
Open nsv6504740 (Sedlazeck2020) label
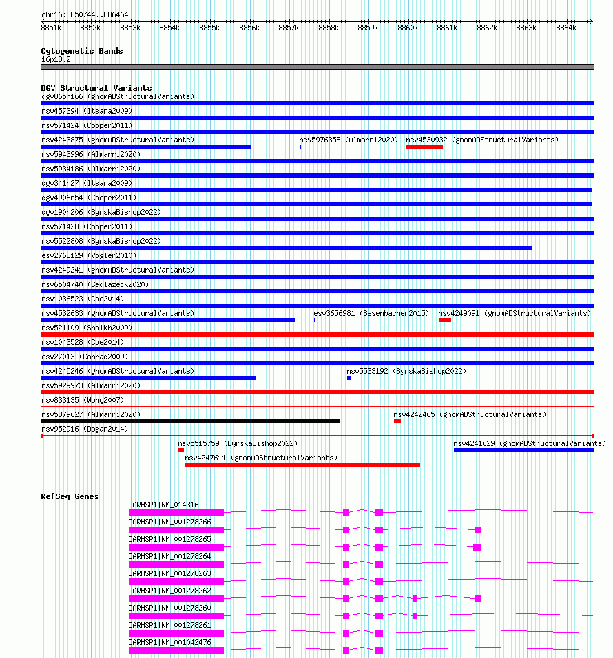tap(95, 284)
